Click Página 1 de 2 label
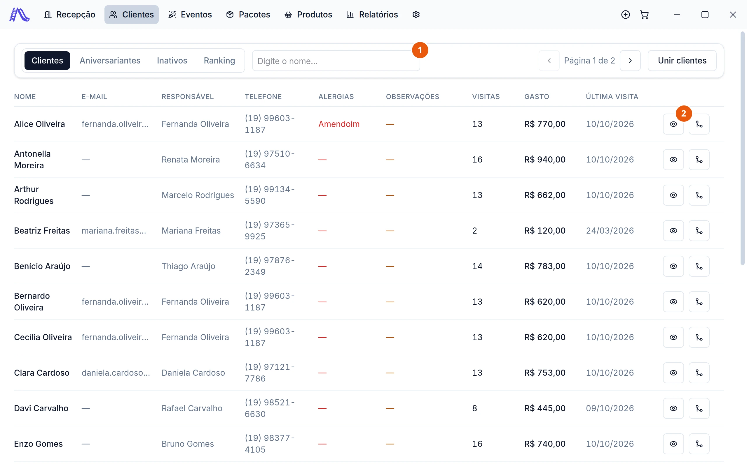Image resolution: width=747 pixels, height=466 pixels. (589, 61)
